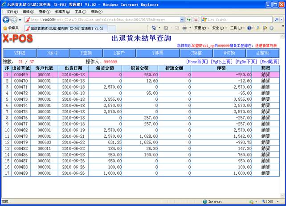
Task: Click the Stop loading X icon
Action: 196,20
